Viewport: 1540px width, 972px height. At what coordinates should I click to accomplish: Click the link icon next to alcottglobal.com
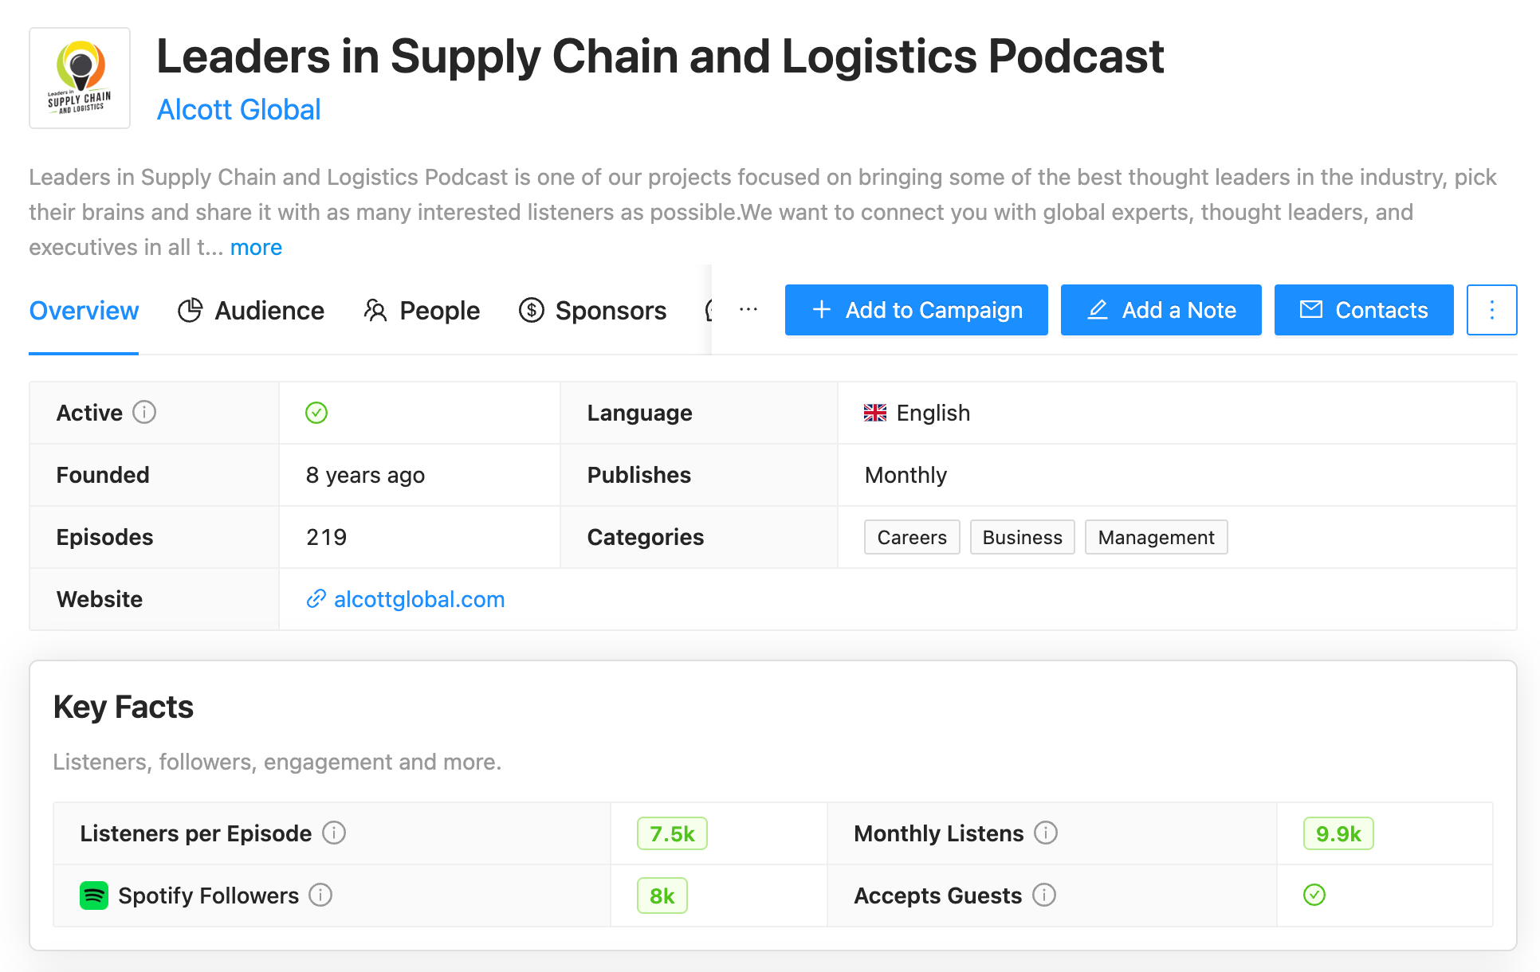316,599
